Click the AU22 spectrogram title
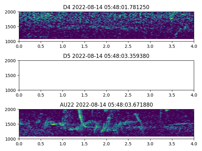The height and width of the screenshot is (151, 202). pos(106,105)
